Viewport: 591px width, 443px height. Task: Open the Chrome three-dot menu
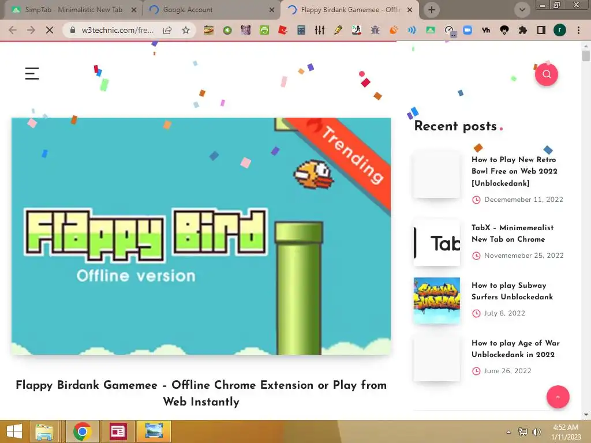pyautogui.click(x=578, y=30)
